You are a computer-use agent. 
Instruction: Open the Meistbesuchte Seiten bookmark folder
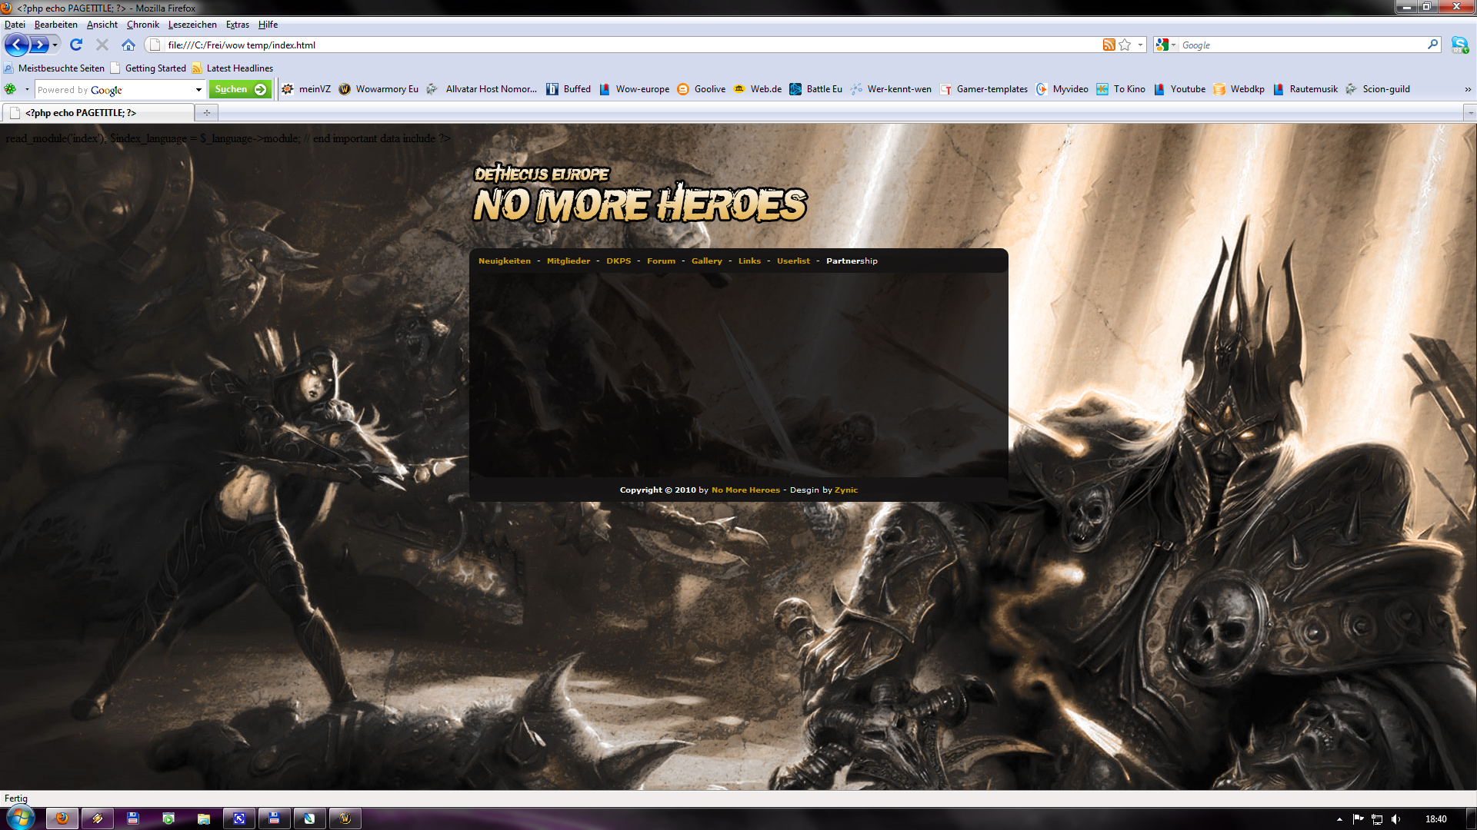[x=54, y=68]
